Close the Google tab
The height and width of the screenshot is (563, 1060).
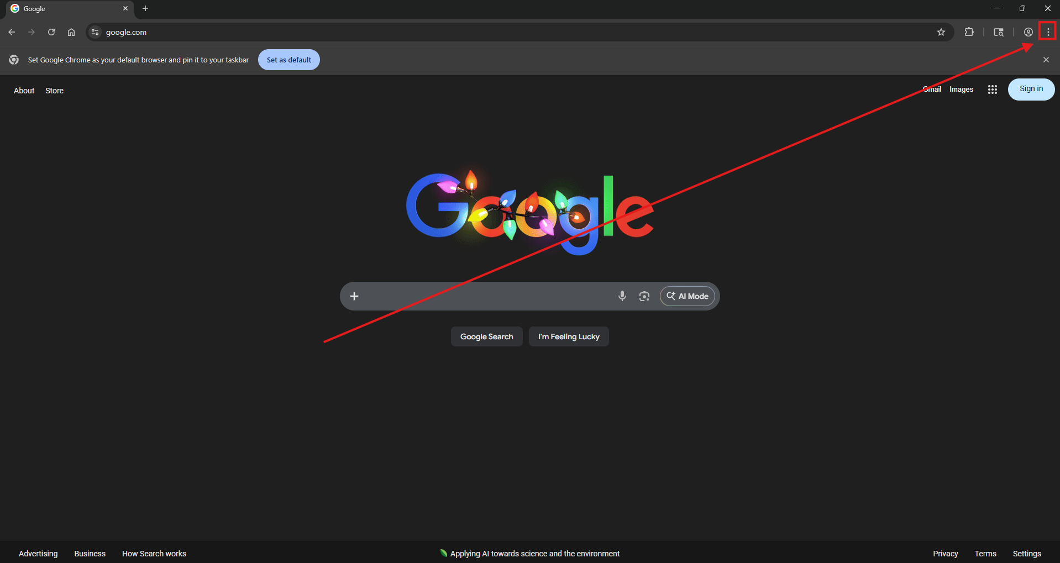(x=125, y=8)
